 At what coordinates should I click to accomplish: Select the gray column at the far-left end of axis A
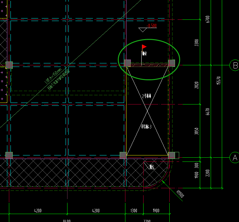pos(9,155)
